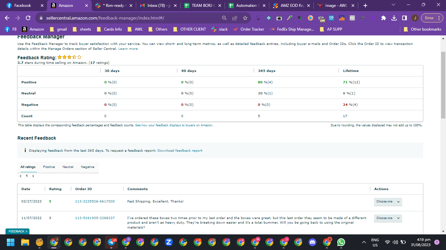
Task: Open the gmail bookmark folder
Action: pos(58,29)
